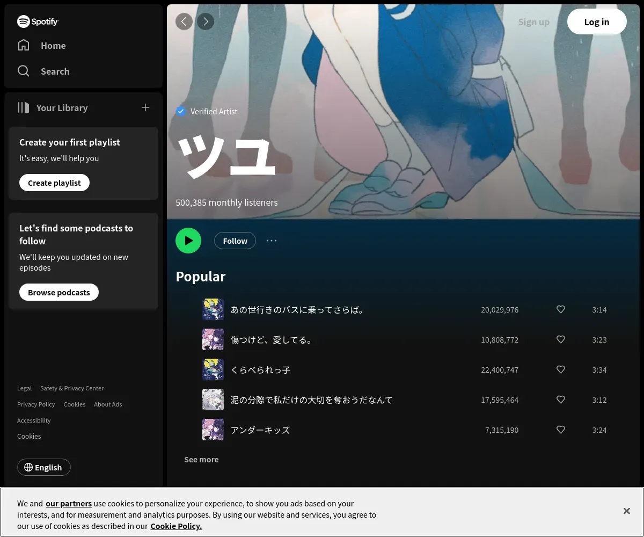This screenshot has height=537, width=644.
Task: Open the three-dot more options menu
Action: coord(272,241)
